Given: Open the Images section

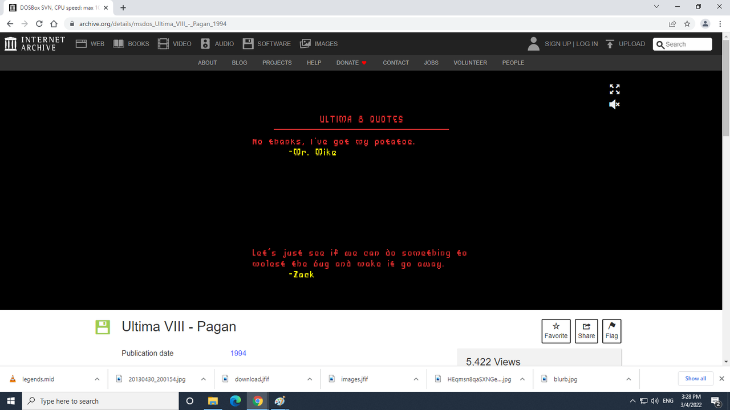Looking at the screenshot, I should coord(319,44).
